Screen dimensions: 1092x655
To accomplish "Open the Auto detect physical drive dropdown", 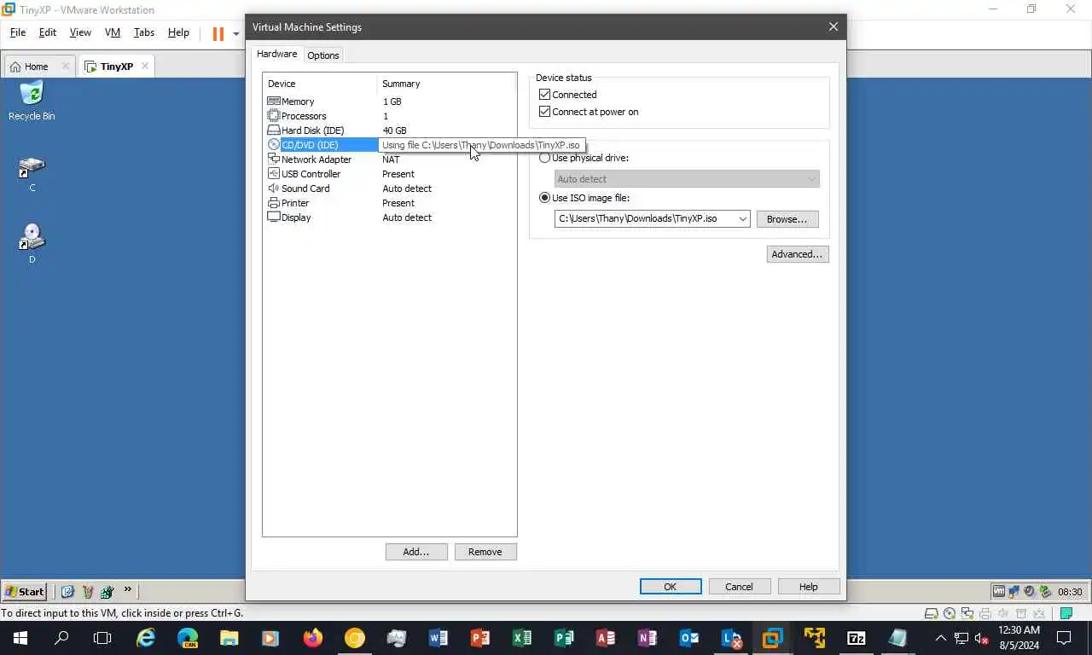I will pyautogui.click(x=687, y=179).
